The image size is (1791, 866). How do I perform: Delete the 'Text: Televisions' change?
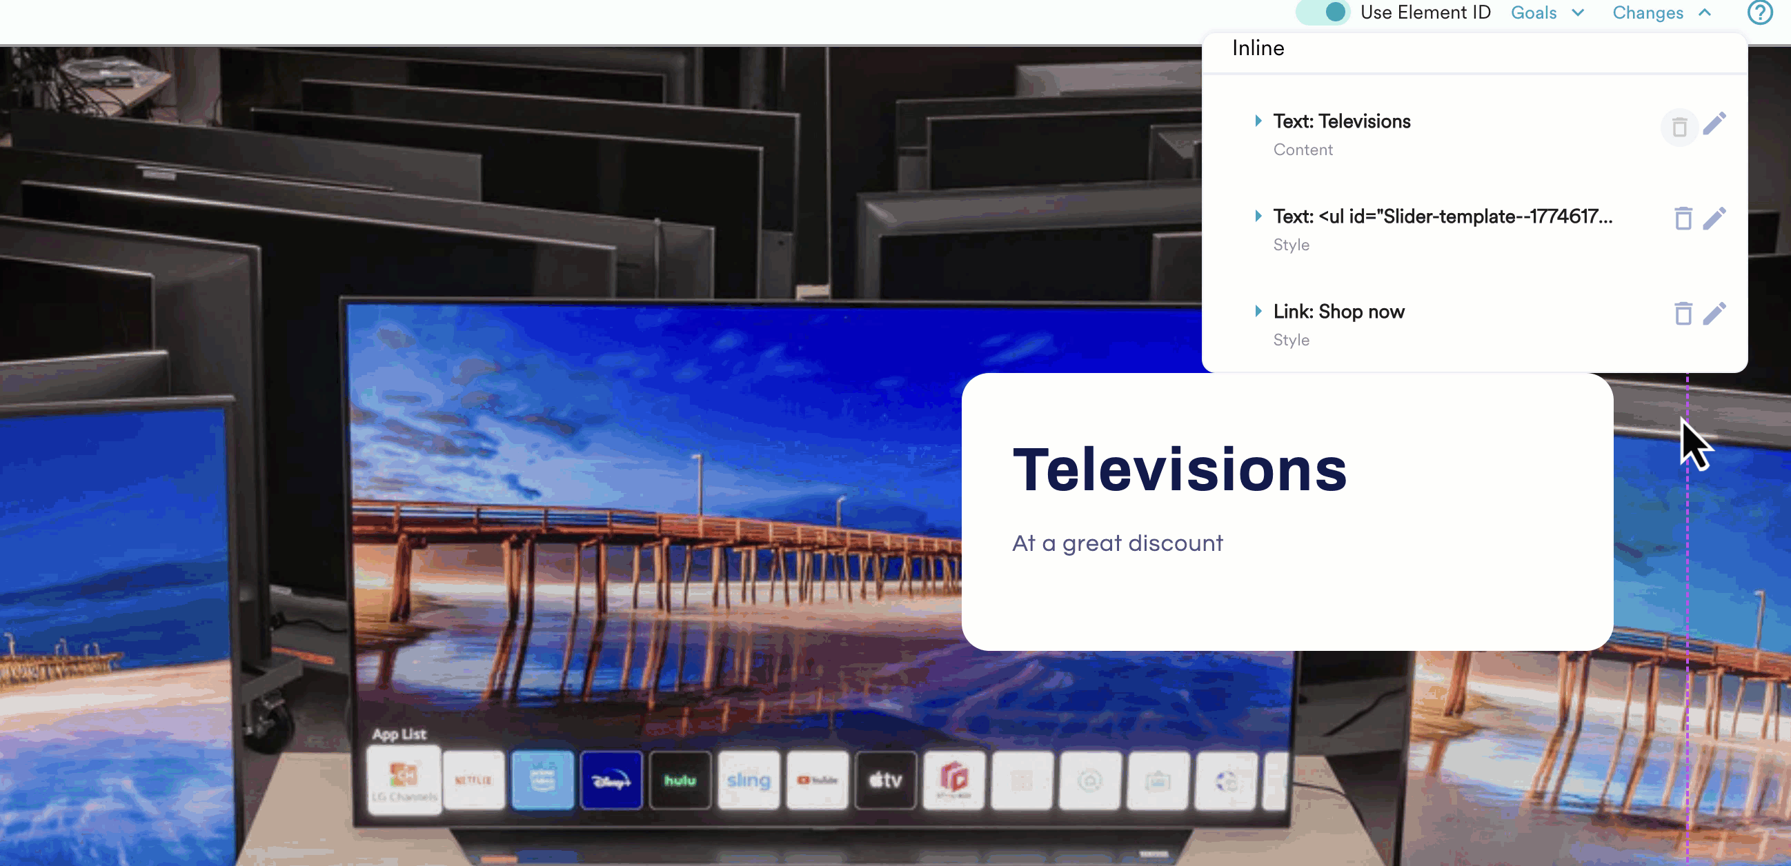[1679, 127]
